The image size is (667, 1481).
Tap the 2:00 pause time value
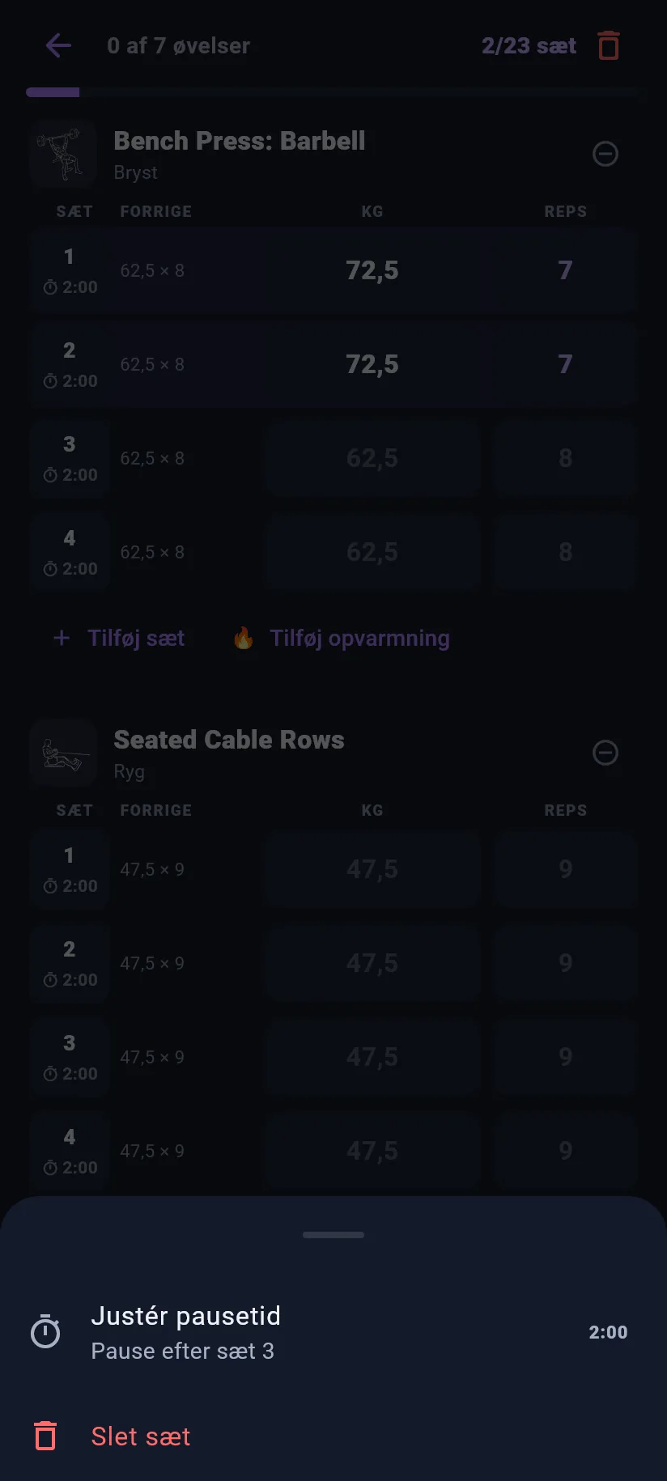coord(608,1332)
